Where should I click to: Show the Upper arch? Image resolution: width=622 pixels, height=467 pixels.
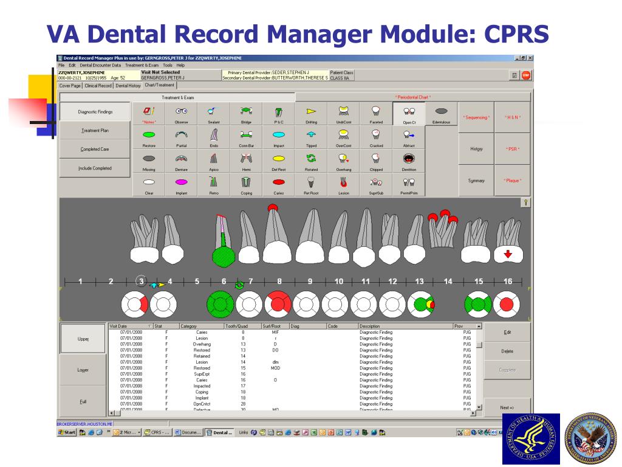pos(83,339)
